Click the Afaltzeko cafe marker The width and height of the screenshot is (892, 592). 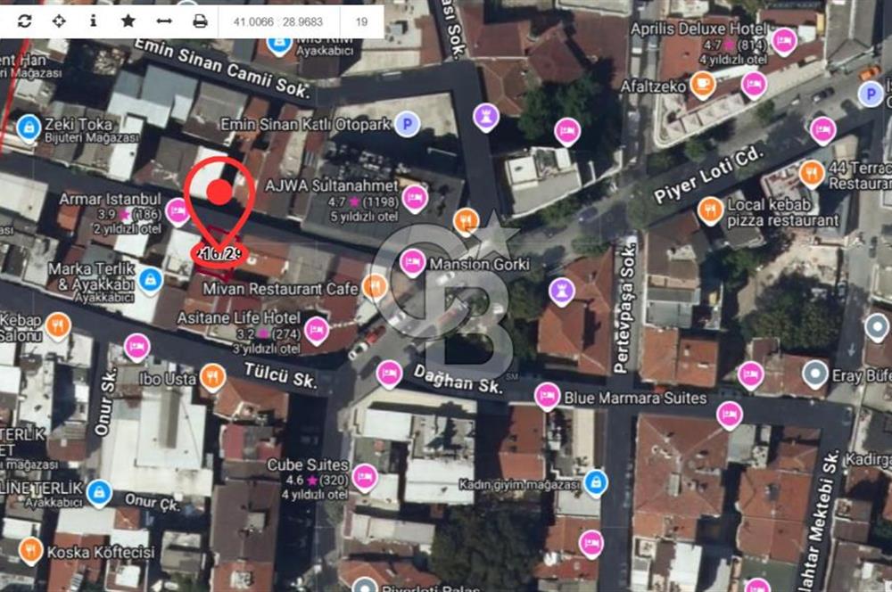pos(703,86)
